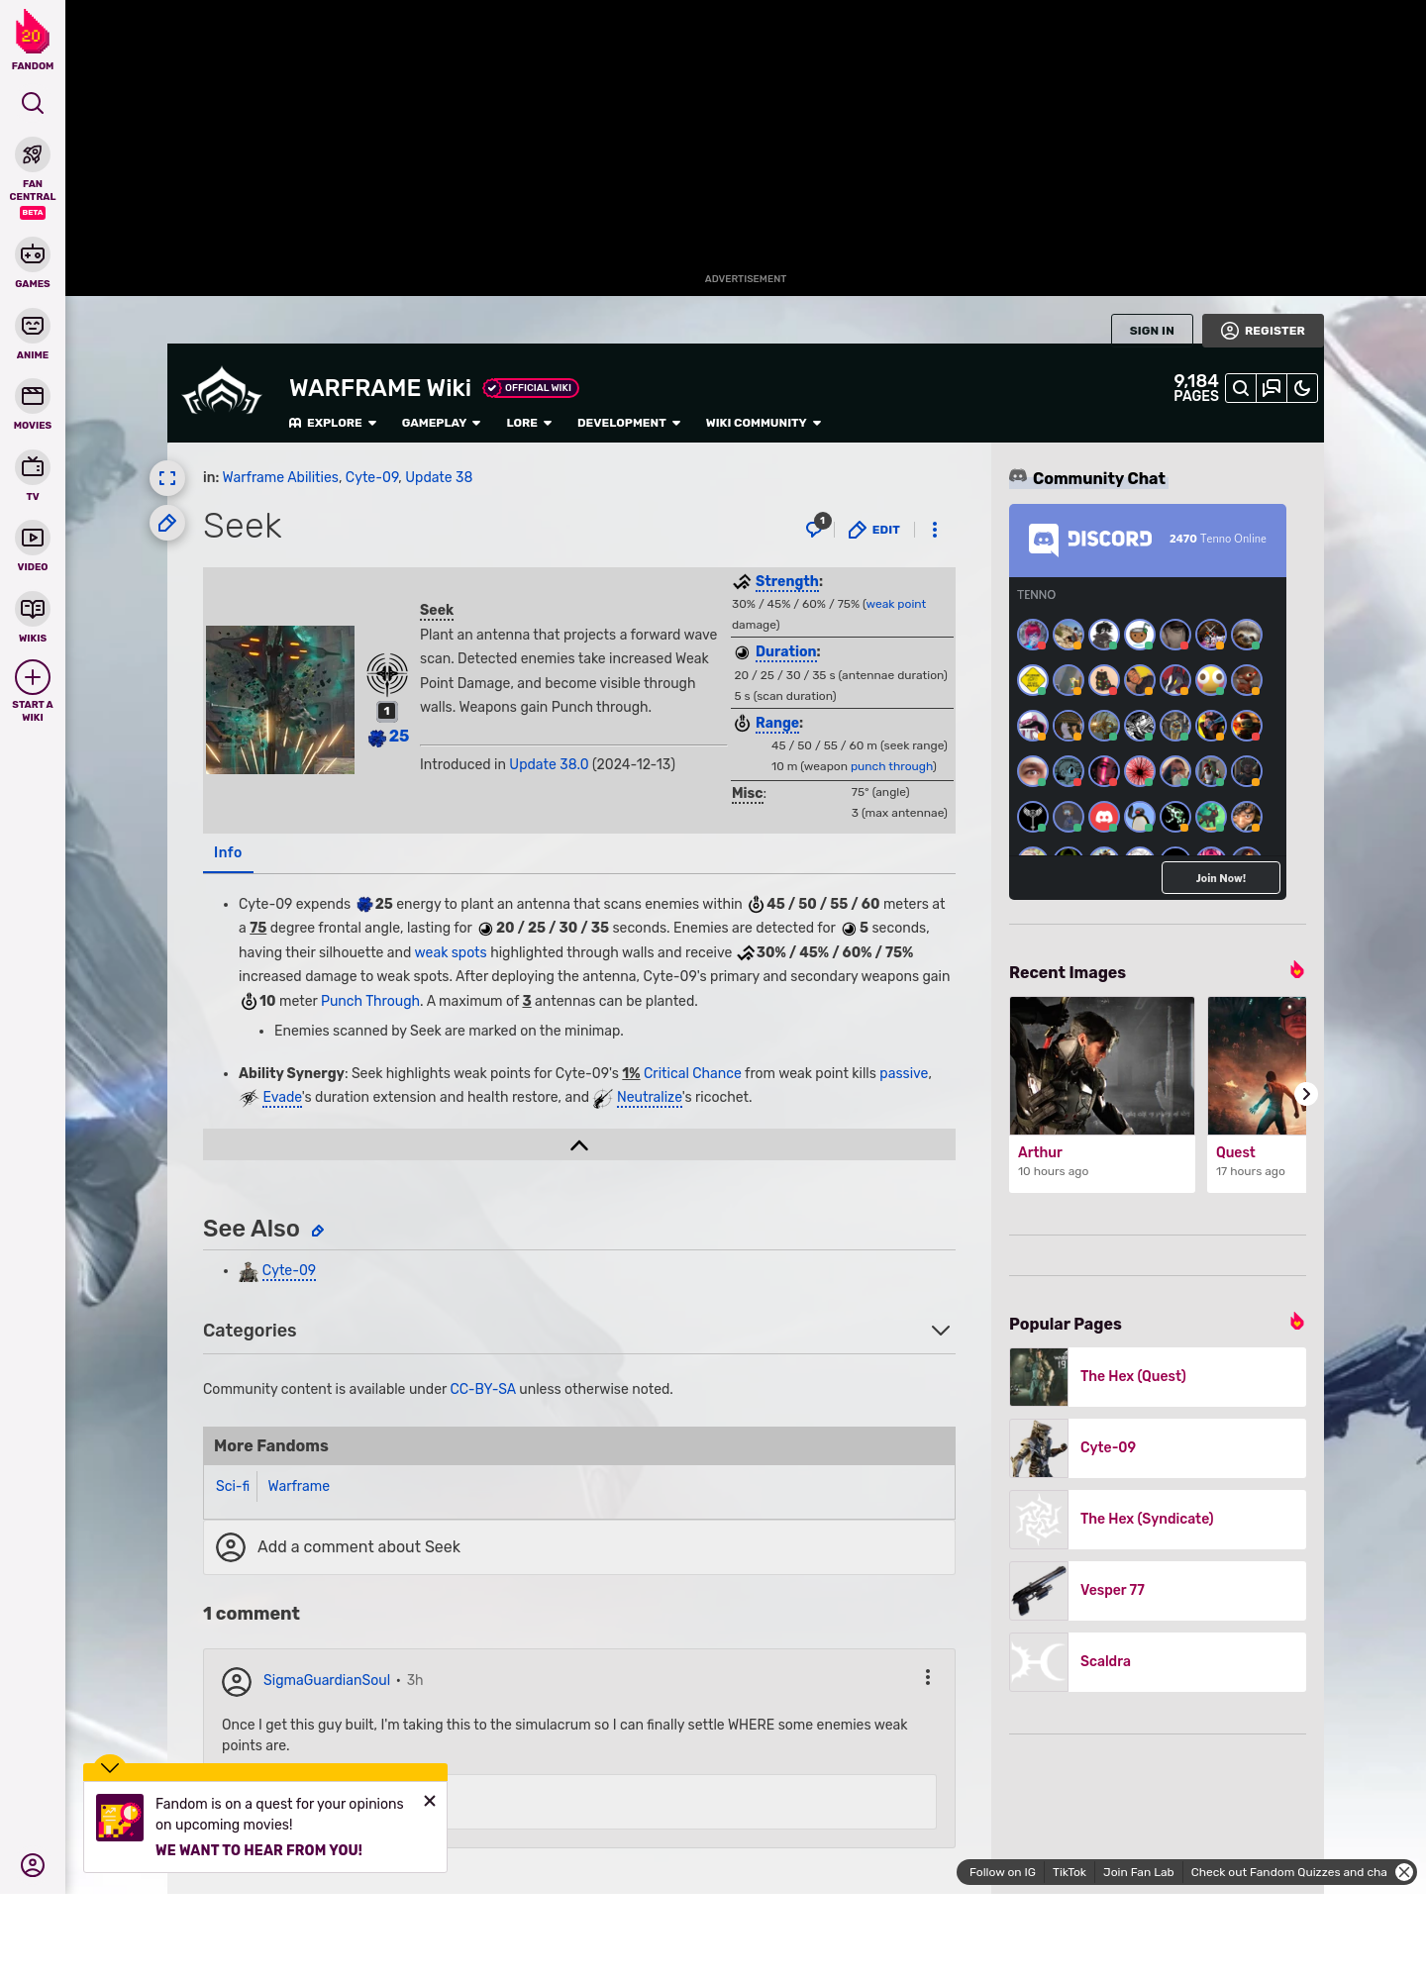Open the Wiki Community dropdown menu

(764, 423)
